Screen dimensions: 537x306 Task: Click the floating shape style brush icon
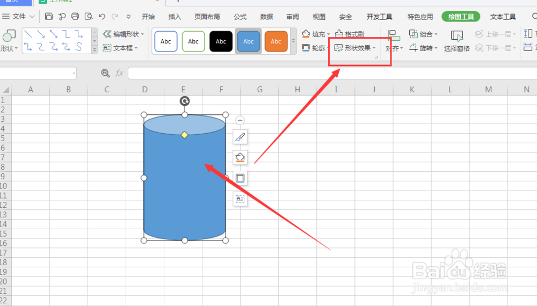[x=240, y=137]
